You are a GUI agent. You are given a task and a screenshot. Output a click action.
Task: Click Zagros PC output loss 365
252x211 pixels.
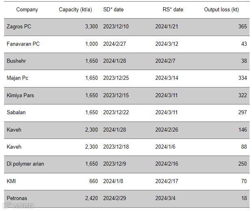pyautogui.click(x=243, y=26)
